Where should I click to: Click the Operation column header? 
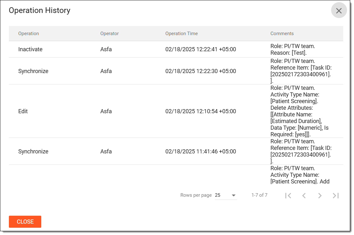(29, 34)
